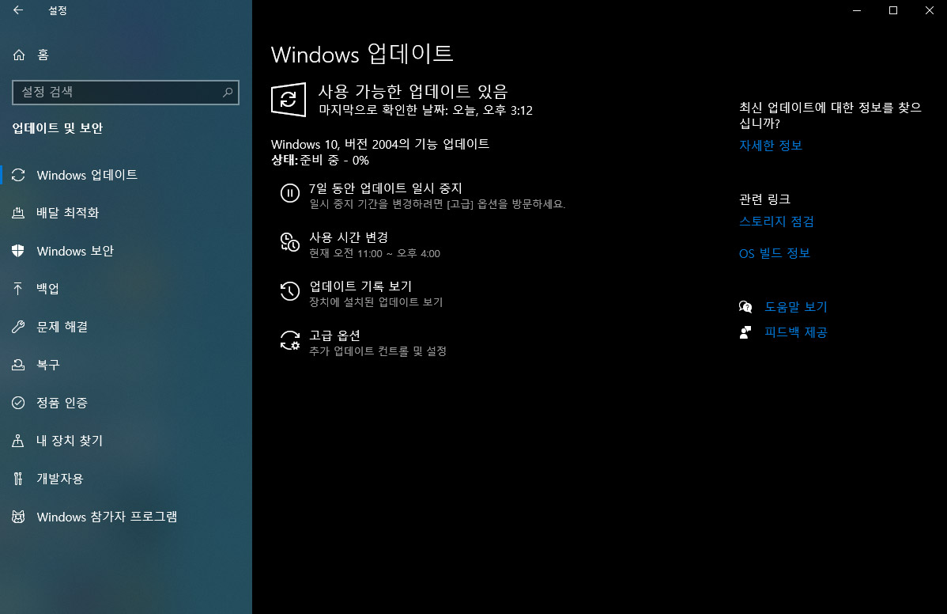Click the 자세한 정보 link

pyautogui.click(x=771, y=146)
